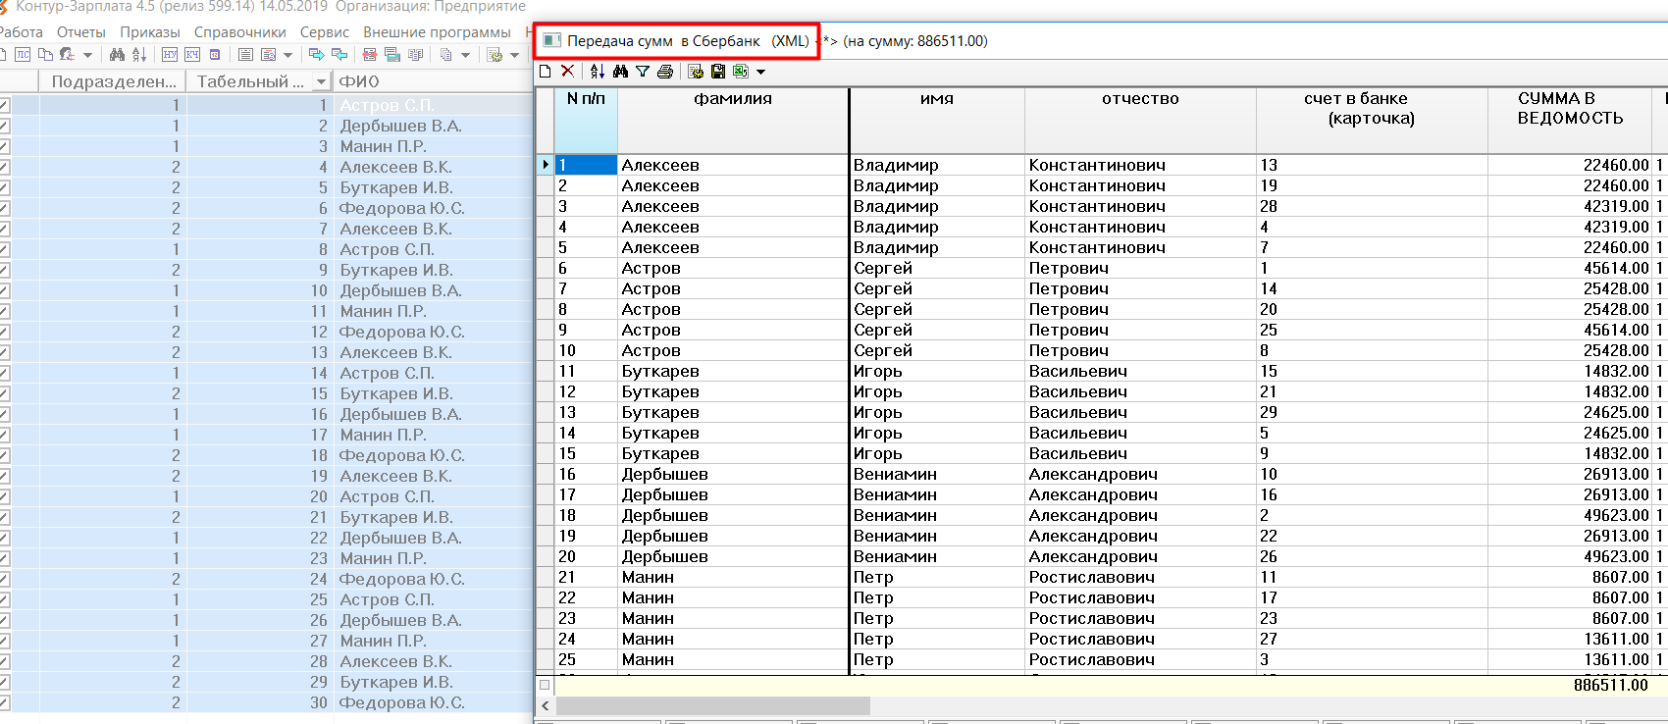Image resolution: width=1668 pixels, height=724 pixels.
Task: Click the lined document list icon
Action: click(x=245, y=54)
